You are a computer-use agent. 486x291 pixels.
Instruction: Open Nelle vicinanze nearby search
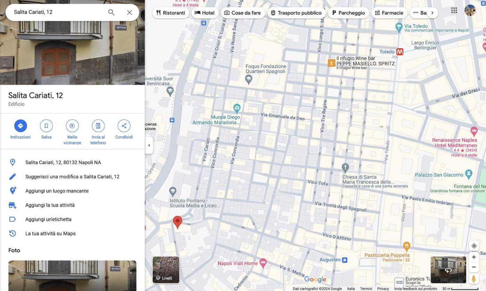point(72,126)
